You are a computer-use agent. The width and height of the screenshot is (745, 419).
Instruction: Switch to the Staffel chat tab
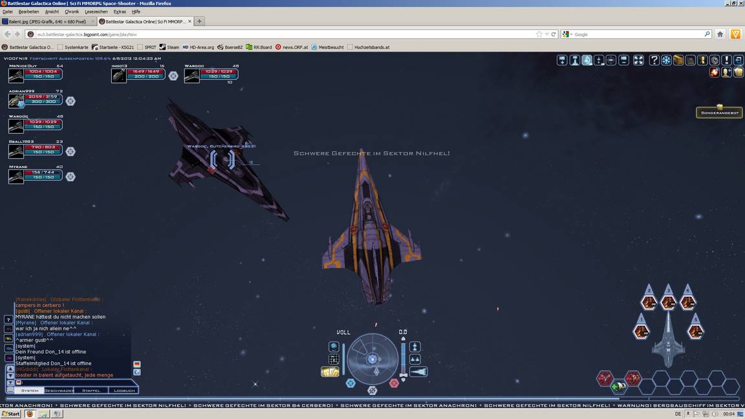click(x=91, y=391)
